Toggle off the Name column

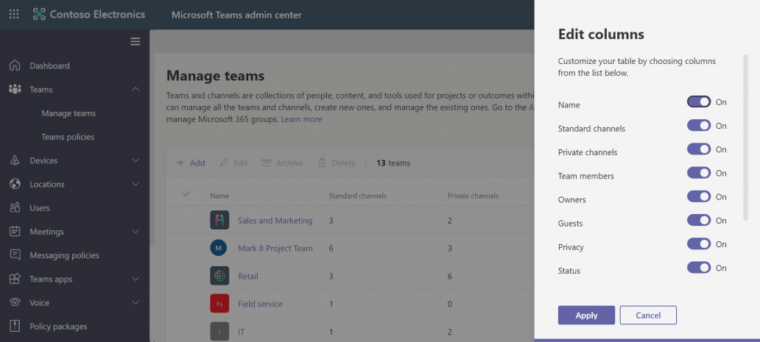point(699,101)
